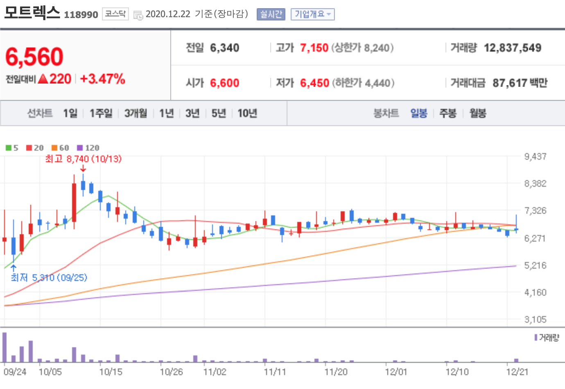
Task: Click the orange 60-day moving average swatch
Action: pyautogui.click(x=54, y=148)
